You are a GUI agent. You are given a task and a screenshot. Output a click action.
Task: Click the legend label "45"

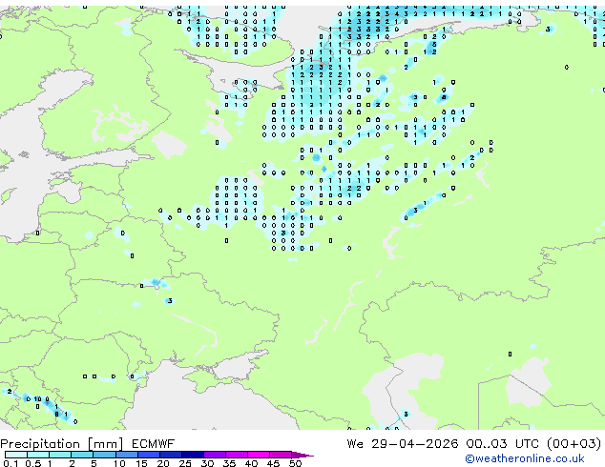(x=273, y=463)
